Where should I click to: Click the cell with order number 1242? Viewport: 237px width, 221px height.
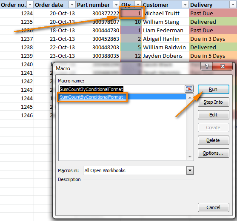[x=17, y=82]
